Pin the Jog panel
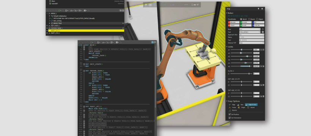The height and width of the screenshot is (136, 311). coord(258,9)
